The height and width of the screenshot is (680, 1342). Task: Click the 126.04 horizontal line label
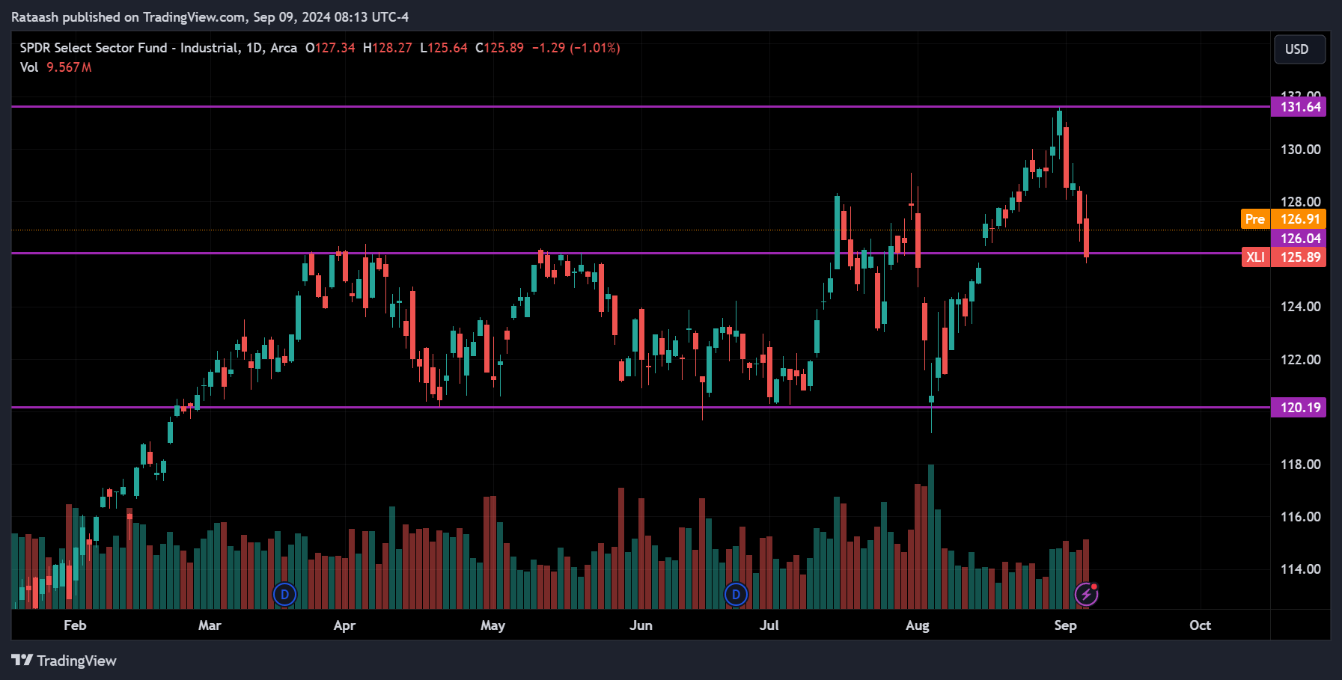(1299, 238)
